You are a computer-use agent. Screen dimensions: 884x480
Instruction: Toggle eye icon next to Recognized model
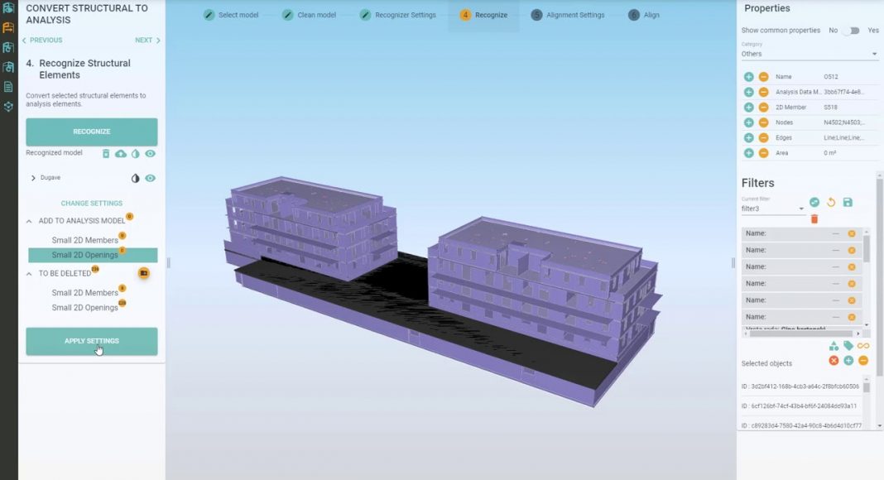(151, 154)
